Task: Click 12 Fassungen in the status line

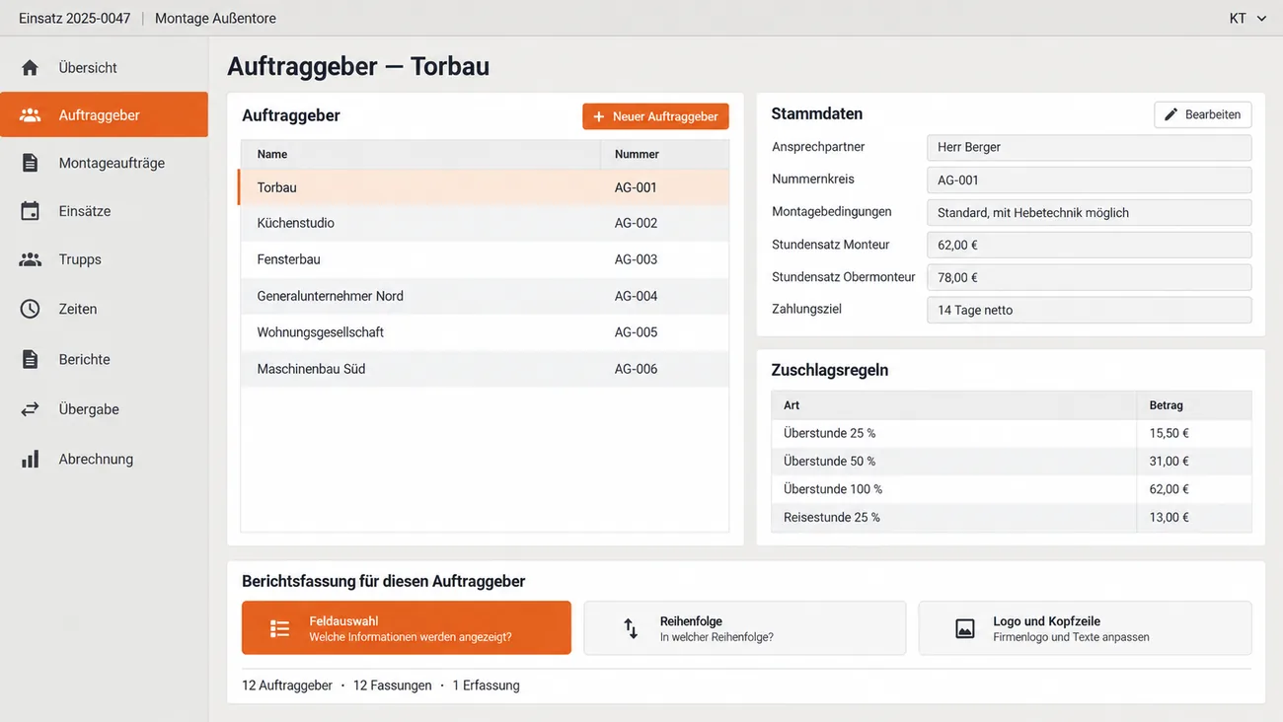Action: coord(392,686)
